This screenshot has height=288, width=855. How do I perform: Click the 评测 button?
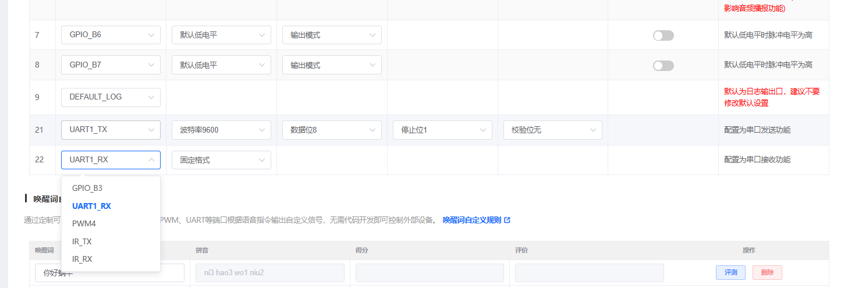[x=730, y=272]
